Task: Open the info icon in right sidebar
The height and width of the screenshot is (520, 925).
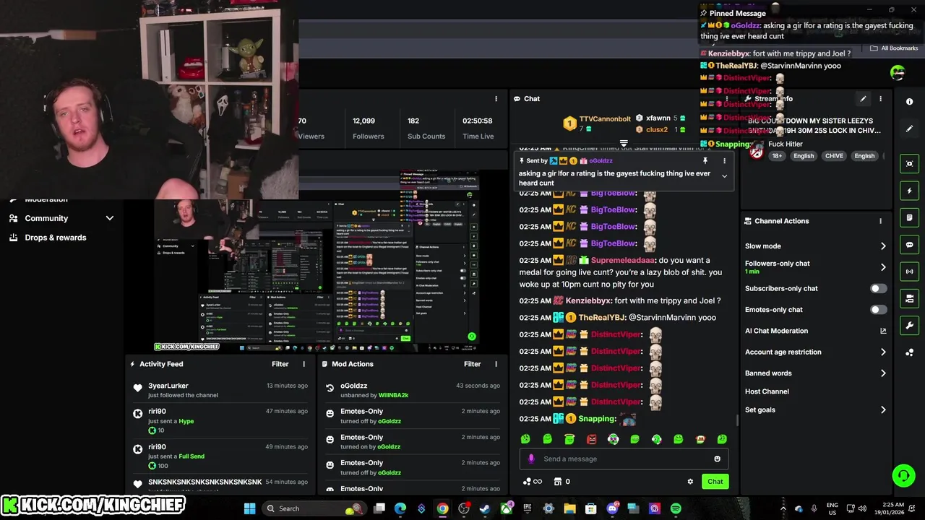Action: [909, 102]
